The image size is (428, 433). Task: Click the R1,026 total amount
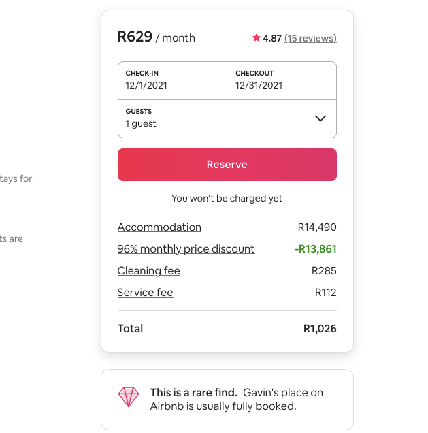pos(320,329)
